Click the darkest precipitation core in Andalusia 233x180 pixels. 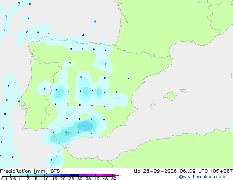(x=85, y=126)
